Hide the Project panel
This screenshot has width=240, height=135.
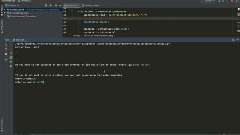coord(60,5)
